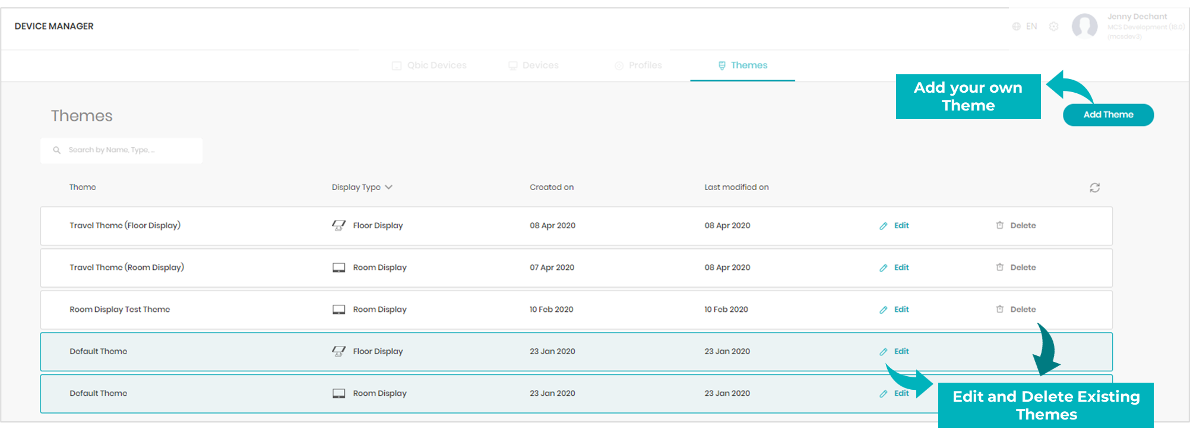Viewport: 1190px width, 432px height.
Task: Click the Themes page heading
Action: pyautogui.click(x=81, y=116)
